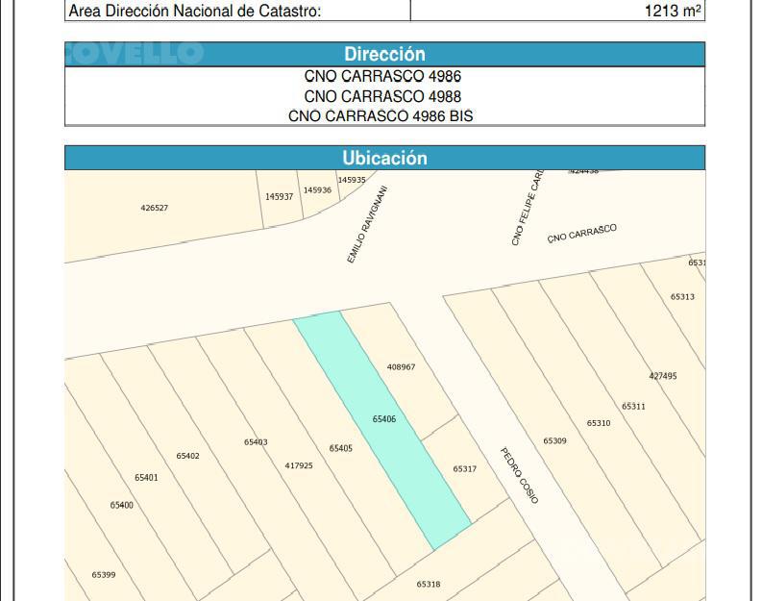Select parcel 65310 on the map

pyautogui.click(x=599, y=423)
